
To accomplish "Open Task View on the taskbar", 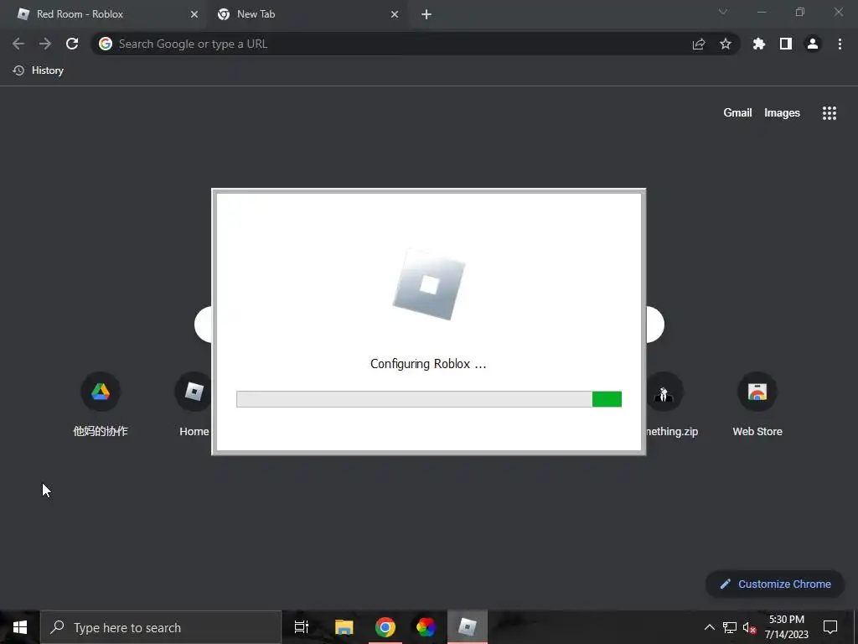I will (x=302, y=627).
